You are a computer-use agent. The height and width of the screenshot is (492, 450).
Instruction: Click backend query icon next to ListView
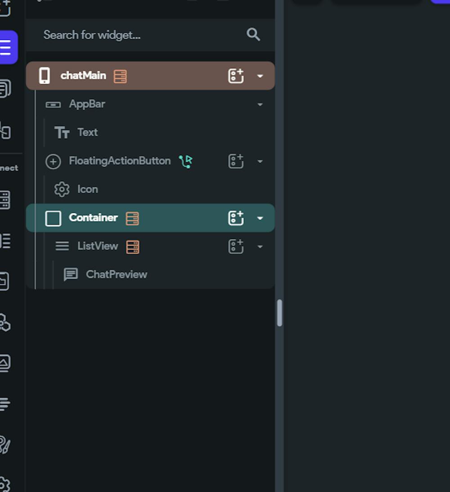(x=133, y=247)
